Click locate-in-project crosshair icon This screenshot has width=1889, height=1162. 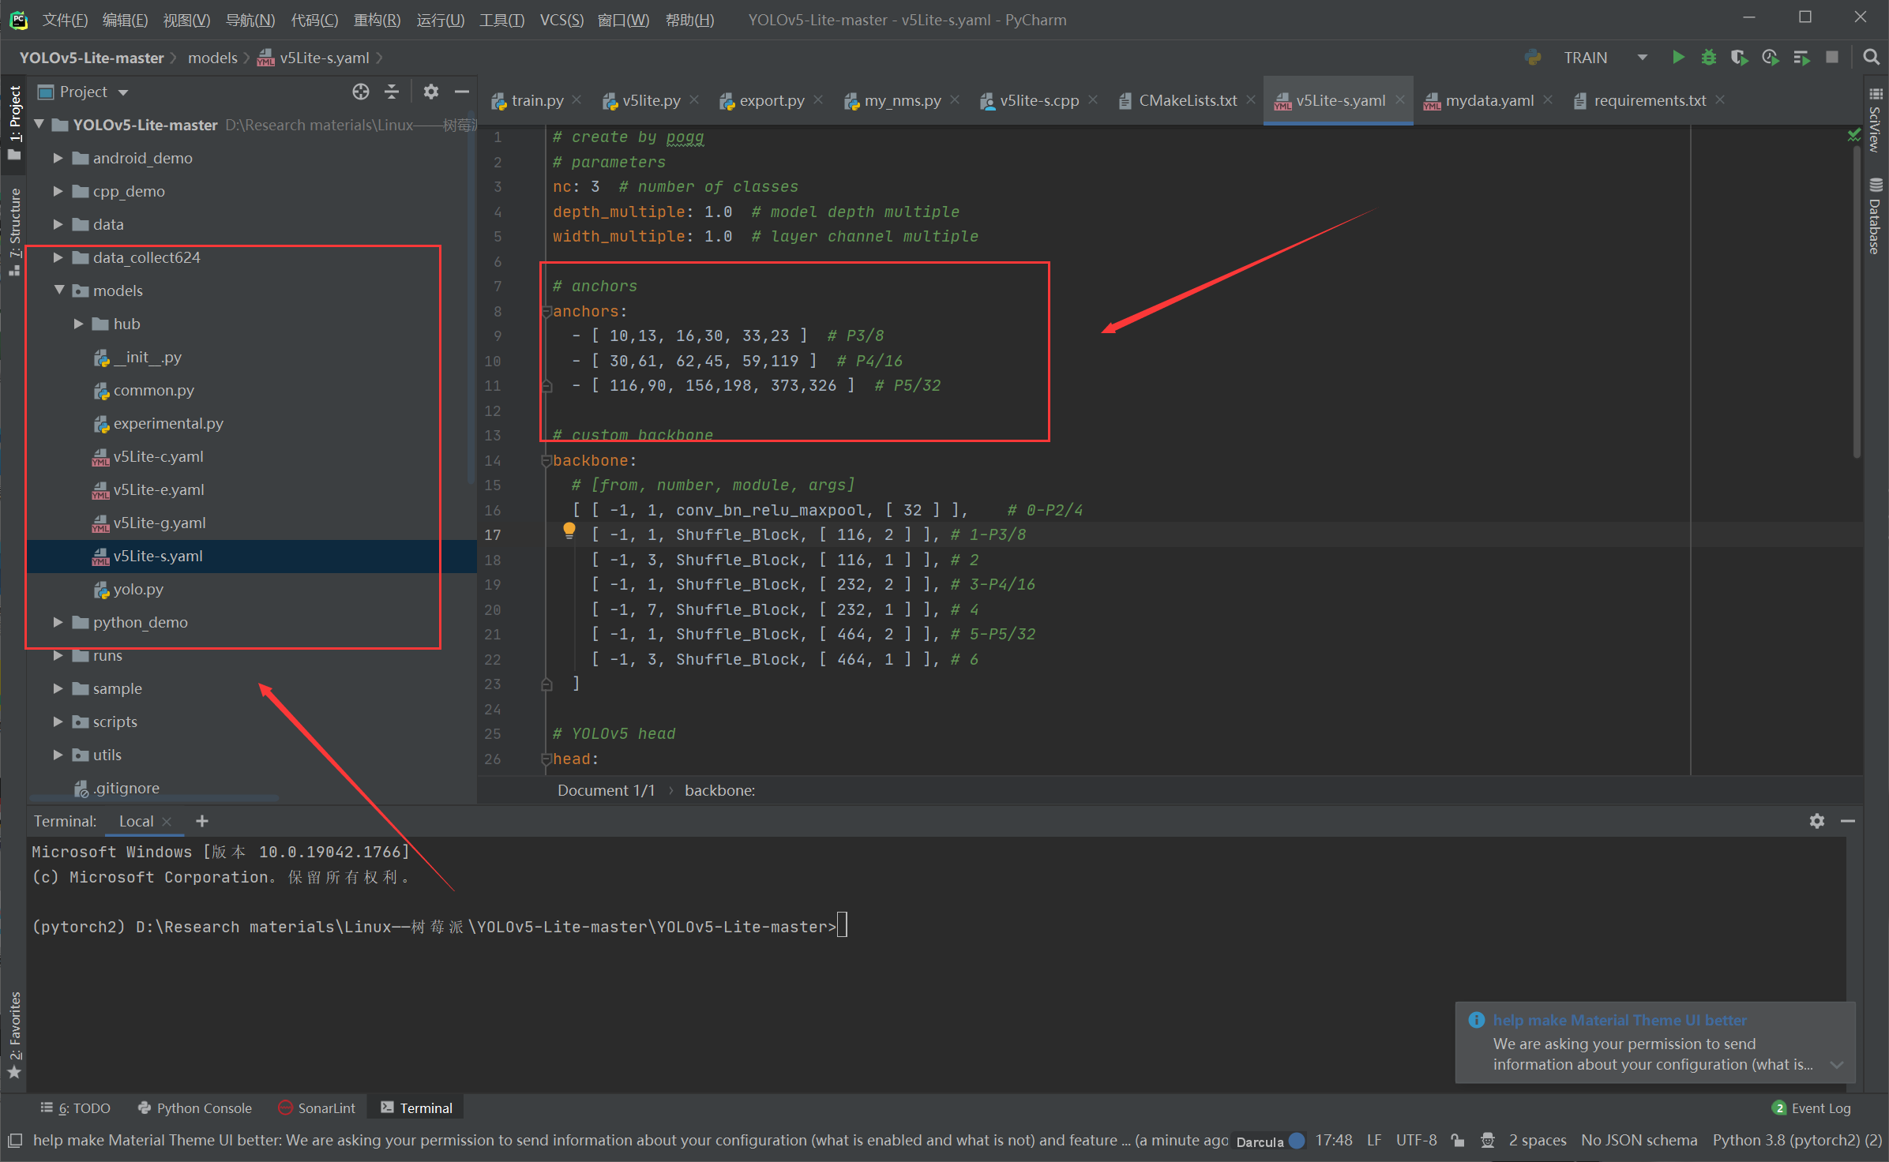(x=361, y=92)
